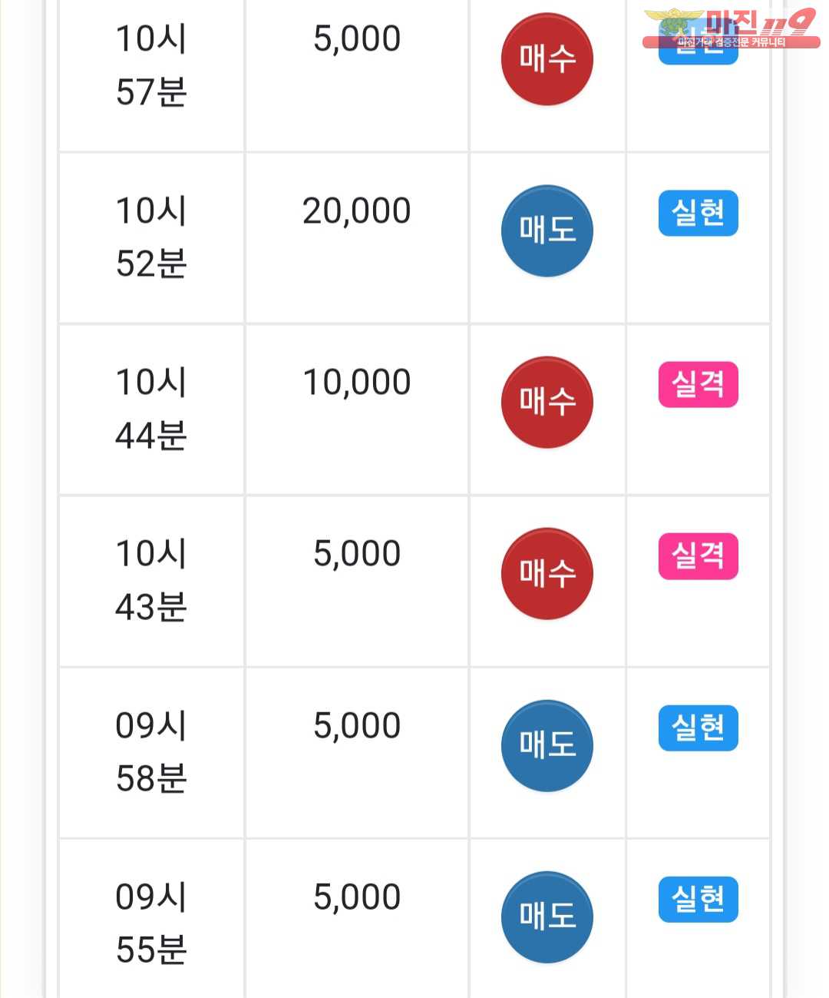This screenshot has width=829, height=998.
Task: Click the 10시 44분 time cell
Action: (x=151, y=409)
